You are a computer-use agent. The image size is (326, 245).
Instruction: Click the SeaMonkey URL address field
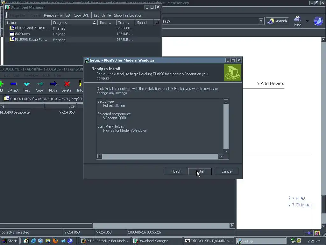210,21
